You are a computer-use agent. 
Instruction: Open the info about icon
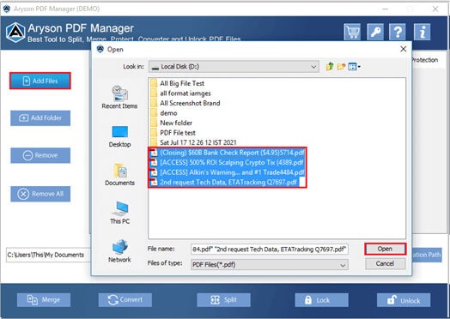422,32
